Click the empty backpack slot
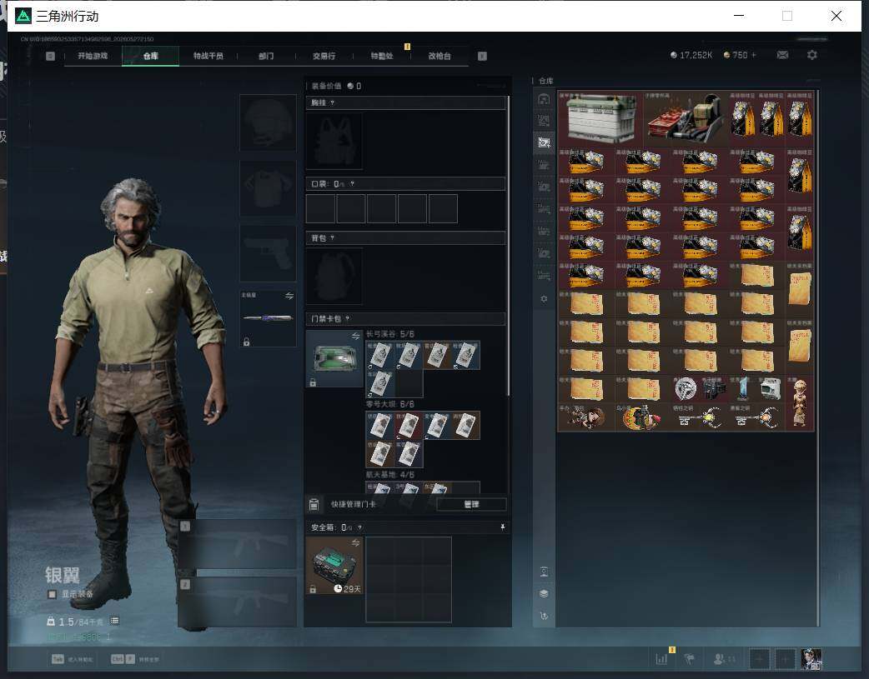The width and height of the screenshot is (869, 679). (x=334, y=277)
